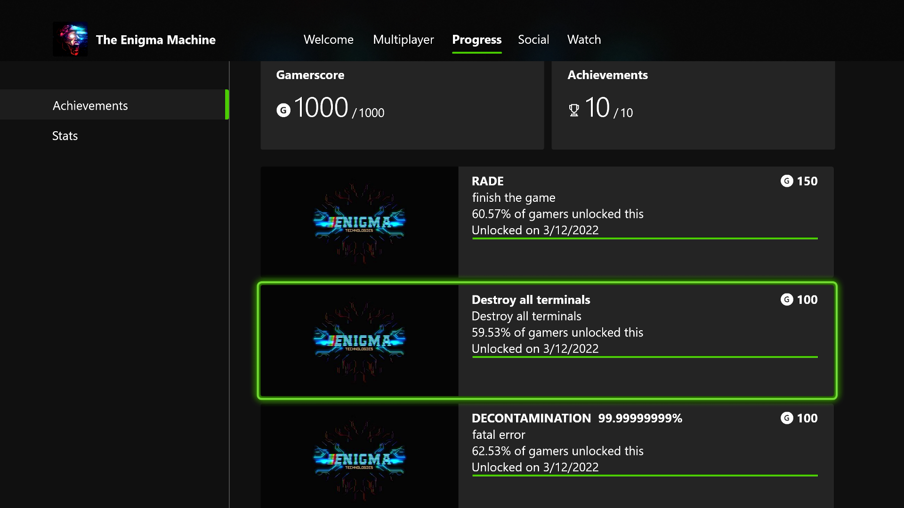The width and height of the screenshot is (904, 508).
Task: Switch to the Multiplayer tab
Action: (x=403, y=40)
